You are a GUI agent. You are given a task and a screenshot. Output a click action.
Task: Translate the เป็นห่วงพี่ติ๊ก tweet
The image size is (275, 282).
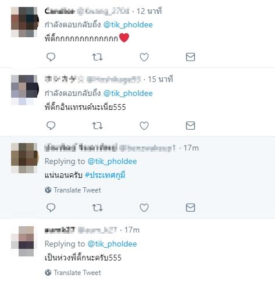tap(73, 273)
